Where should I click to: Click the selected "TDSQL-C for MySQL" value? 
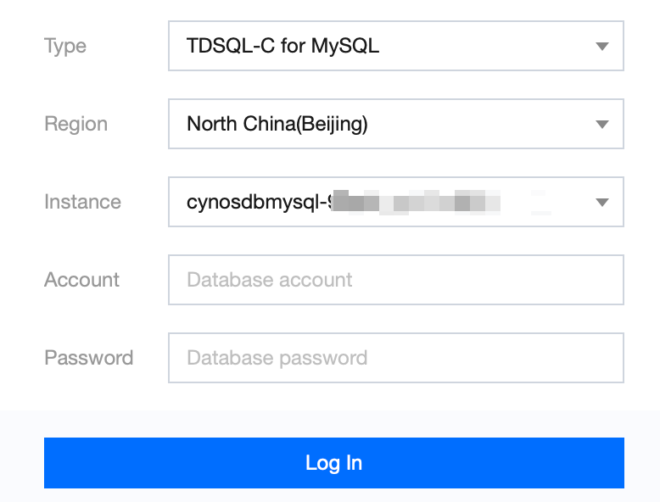coord(282,46)
